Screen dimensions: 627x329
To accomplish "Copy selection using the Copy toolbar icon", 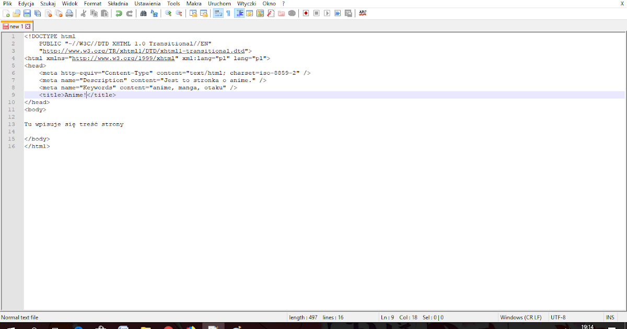I will pos(94,13).
